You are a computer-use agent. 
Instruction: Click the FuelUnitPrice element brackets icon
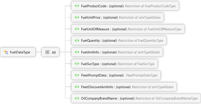click(77, 18)
